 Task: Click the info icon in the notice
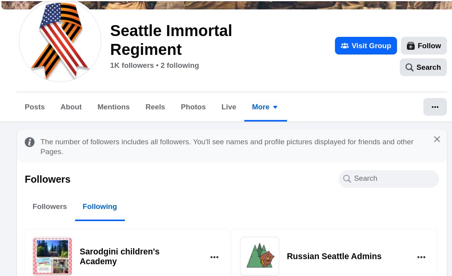[30, 142]
